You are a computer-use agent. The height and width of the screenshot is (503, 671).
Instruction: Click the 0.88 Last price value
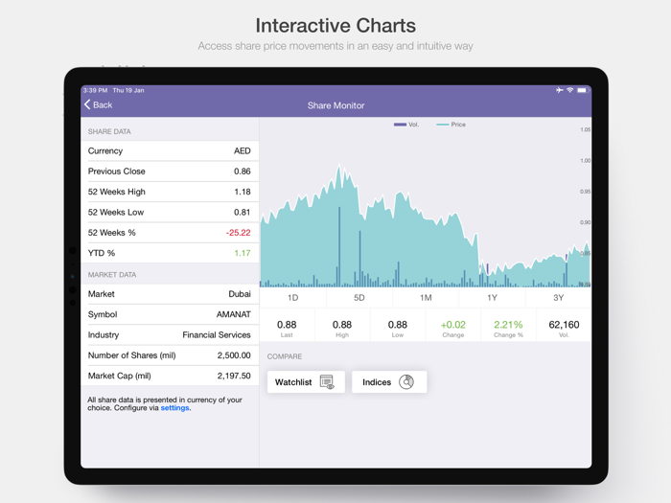287,325
